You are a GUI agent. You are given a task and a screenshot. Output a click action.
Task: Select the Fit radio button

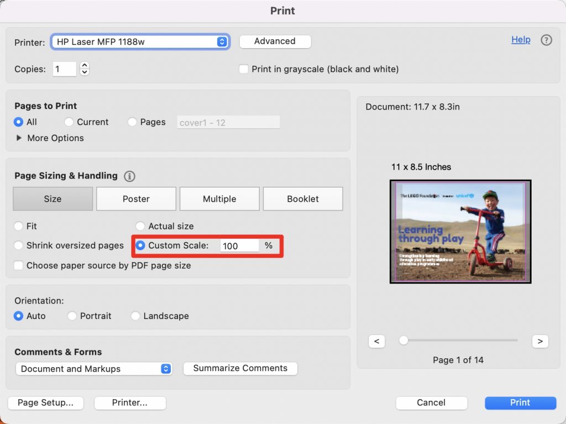pos(17,226)
